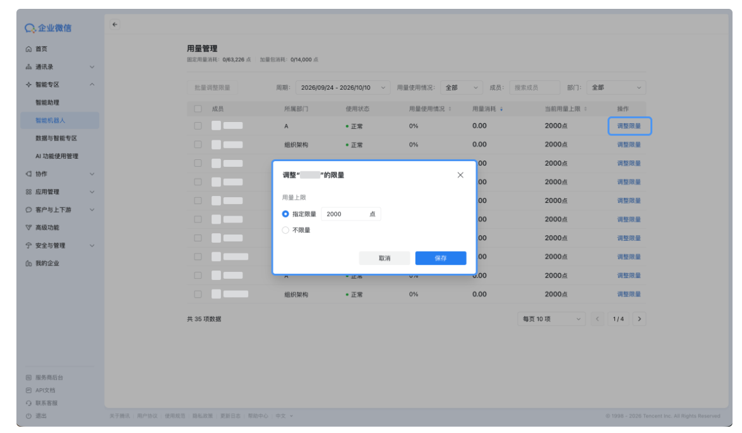Viewport: 742px width, 433px height.
Task: Open 我的企业 in sidebar
Action: point(47,264)
